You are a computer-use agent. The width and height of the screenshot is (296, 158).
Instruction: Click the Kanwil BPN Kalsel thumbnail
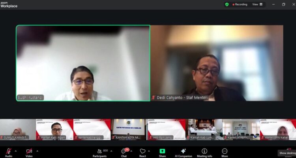click(277, 129)
